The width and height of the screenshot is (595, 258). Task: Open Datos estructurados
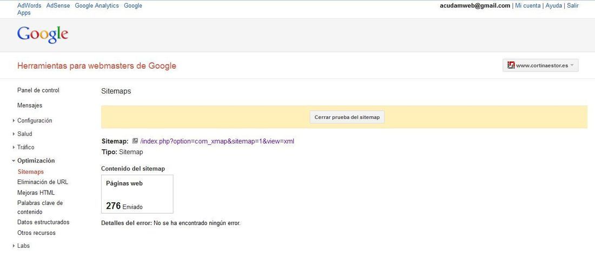[43, 222]
